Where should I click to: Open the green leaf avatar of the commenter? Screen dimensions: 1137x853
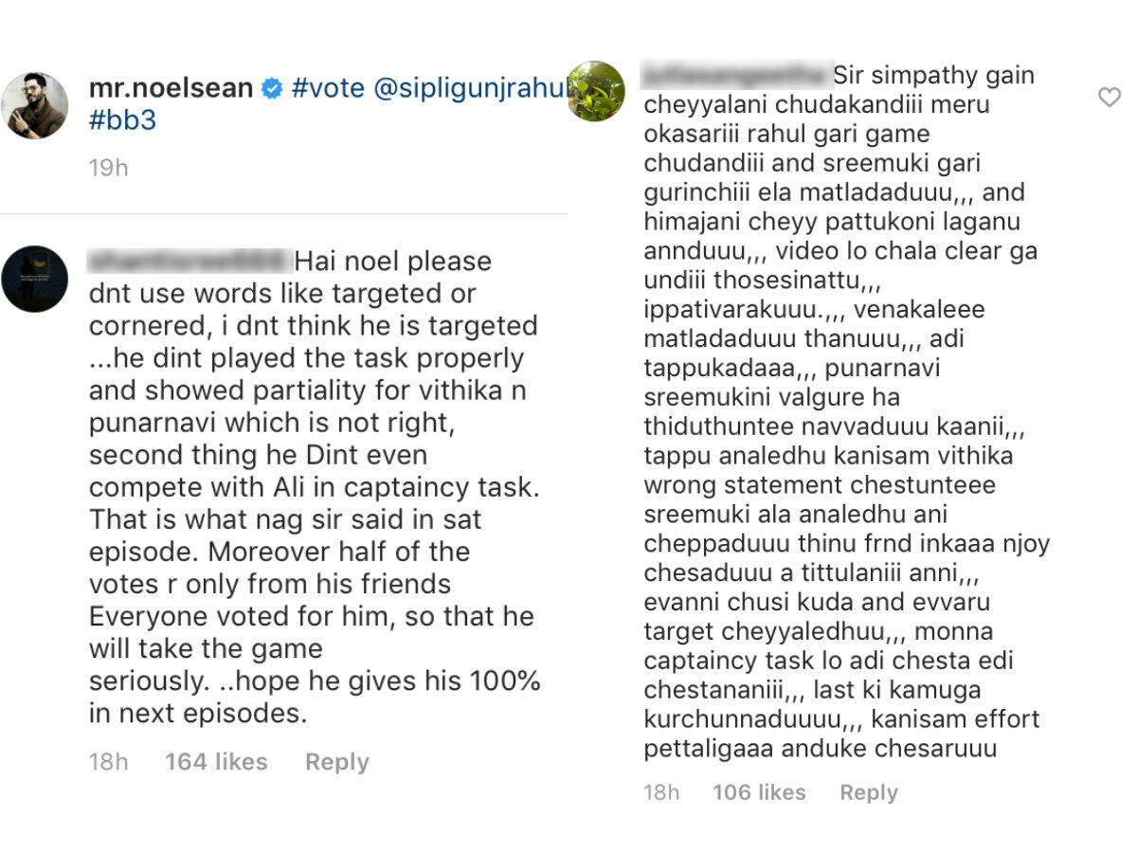click(596, 91)
